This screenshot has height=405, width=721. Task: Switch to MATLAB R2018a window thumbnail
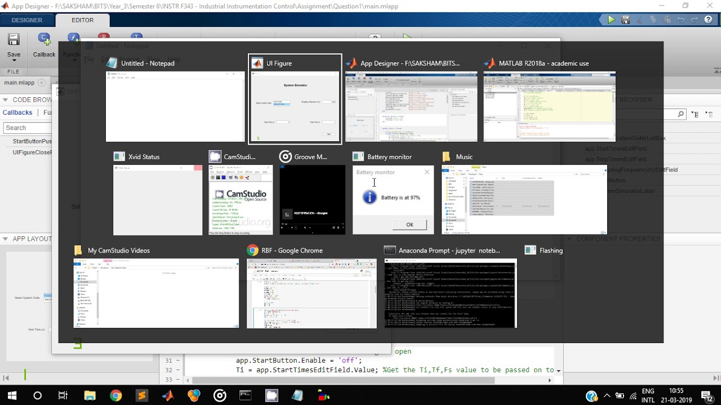(x=549, y=107)
